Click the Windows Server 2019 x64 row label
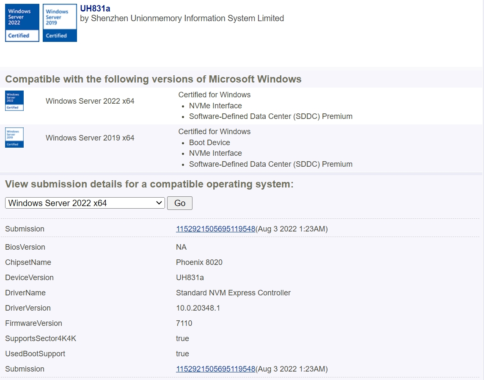Viewport: 484px width, 380px height. point(90,138)
